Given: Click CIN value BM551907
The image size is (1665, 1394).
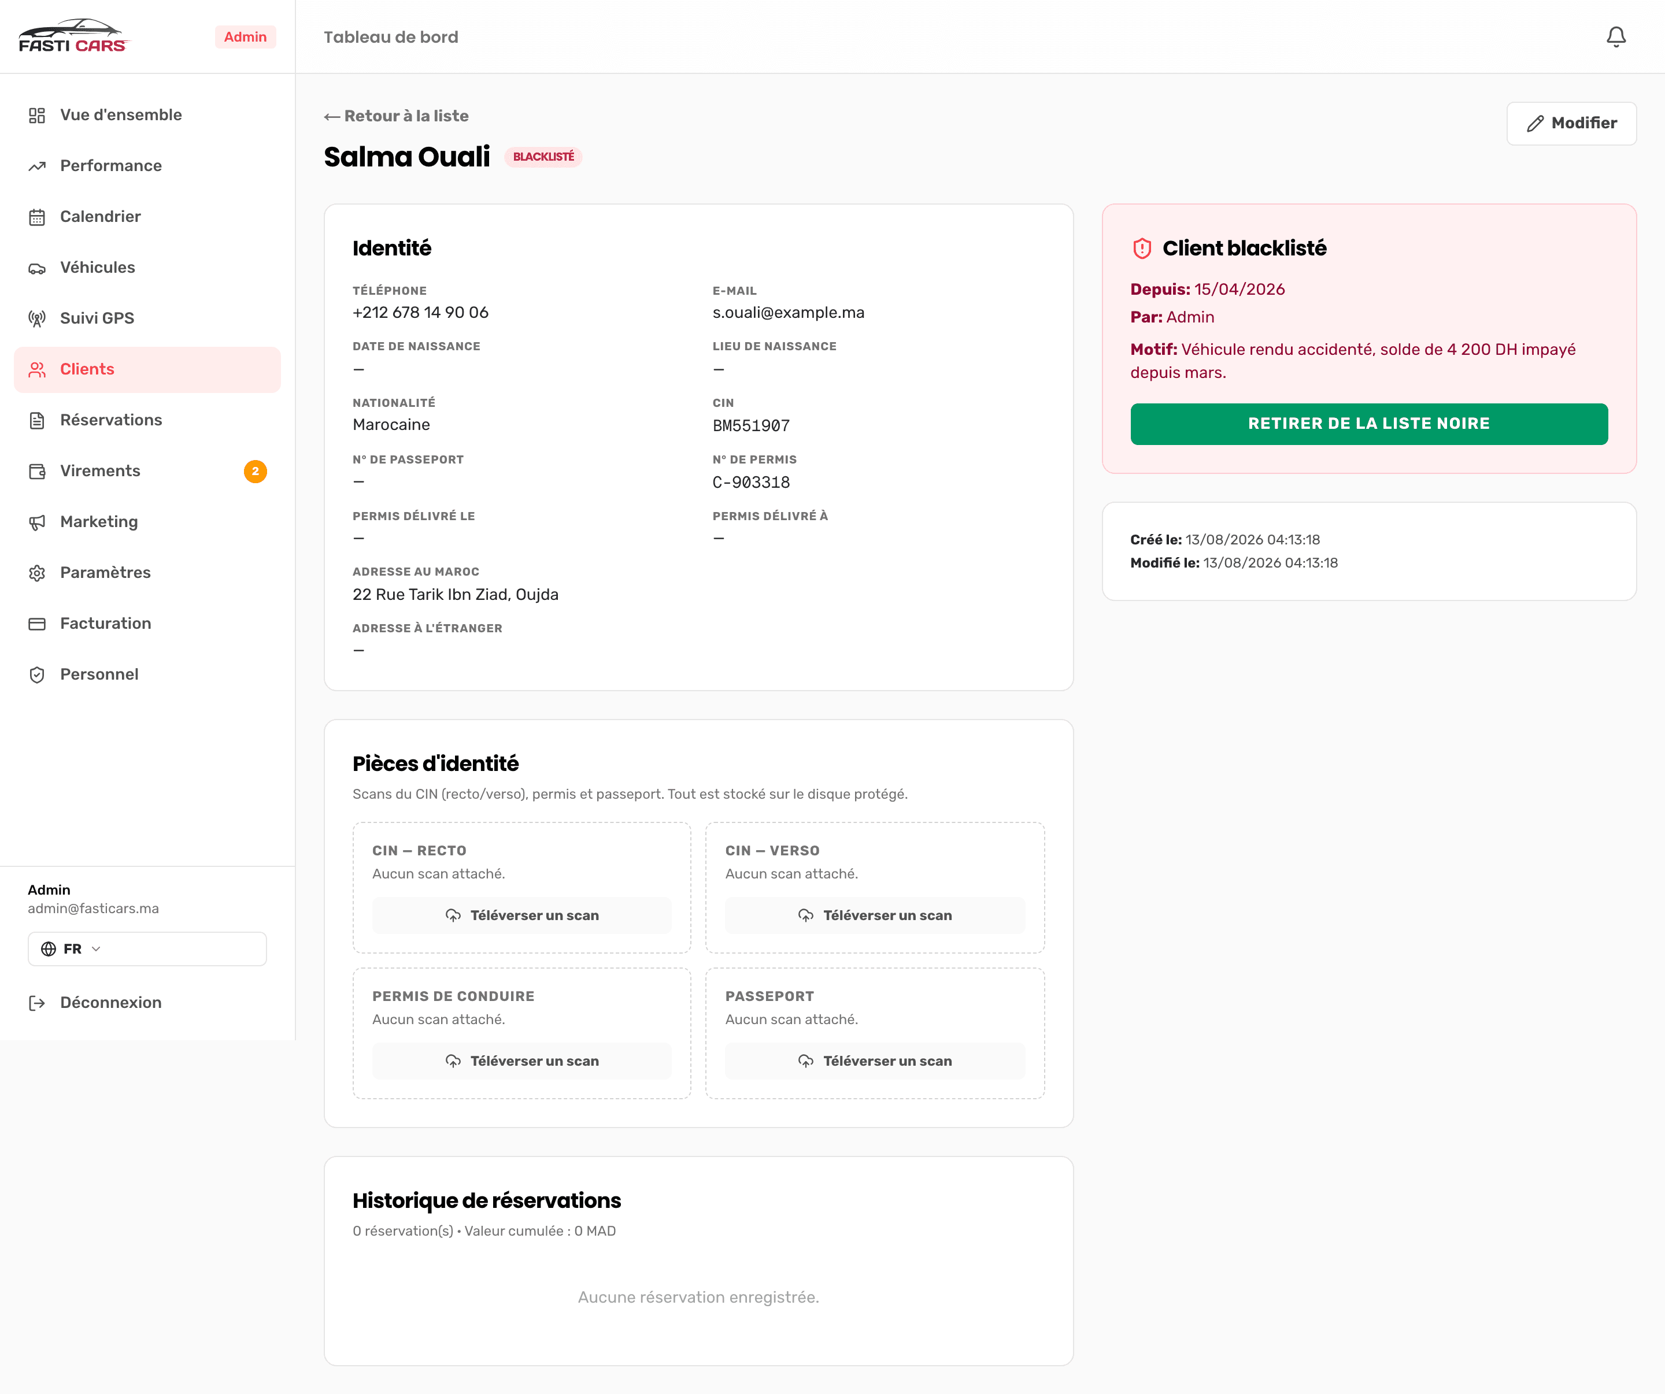Looking at the screenshot, I should [751, 425].
